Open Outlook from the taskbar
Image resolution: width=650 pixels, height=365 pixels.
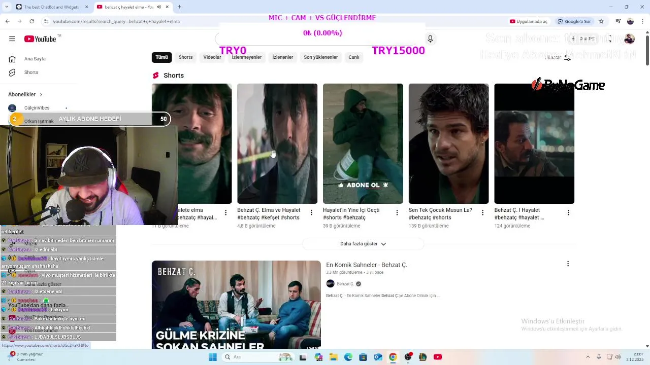[x=378, y=357]
